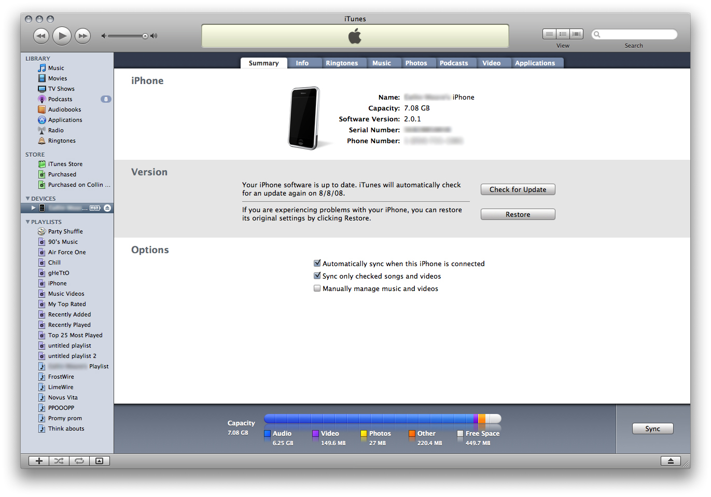Click the yellow Photos legend swatch
Viewport: 711px width, 497px height.
coord(364,434)
